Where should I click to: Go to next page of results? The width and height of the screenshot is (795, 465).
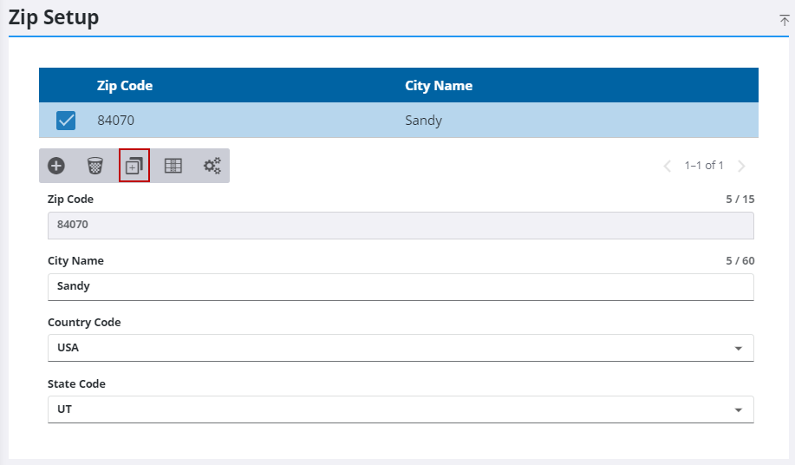(741, 166)
